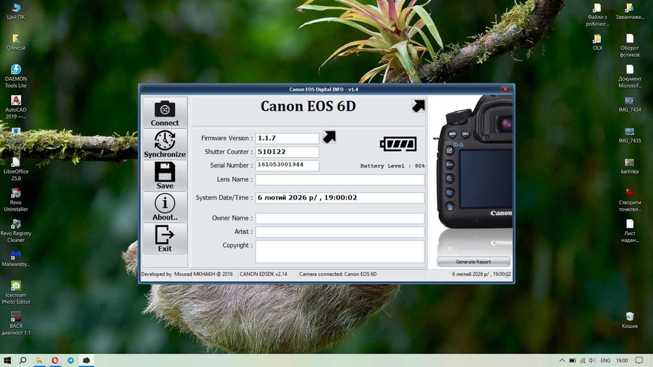
Task: Click 'CANON EDSDK v2.14' in status bar
Action: coord(263,274)
